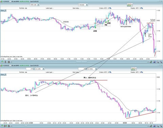Image resolution: width=163 pixels, height=128 pixels.
Task: Click the left scroll arrow under the lower chart
Action: pyautogui.click(x=12, y=126)
